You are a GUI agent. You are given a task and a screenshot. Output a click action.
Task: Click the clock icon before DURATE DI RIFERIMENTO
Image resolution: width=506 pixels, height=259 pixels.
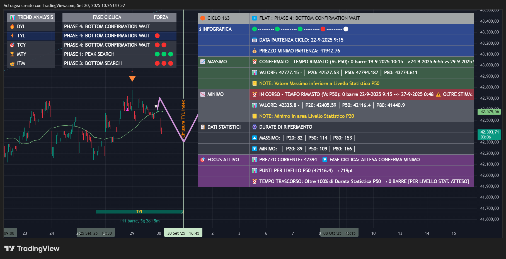coord(255,127)
